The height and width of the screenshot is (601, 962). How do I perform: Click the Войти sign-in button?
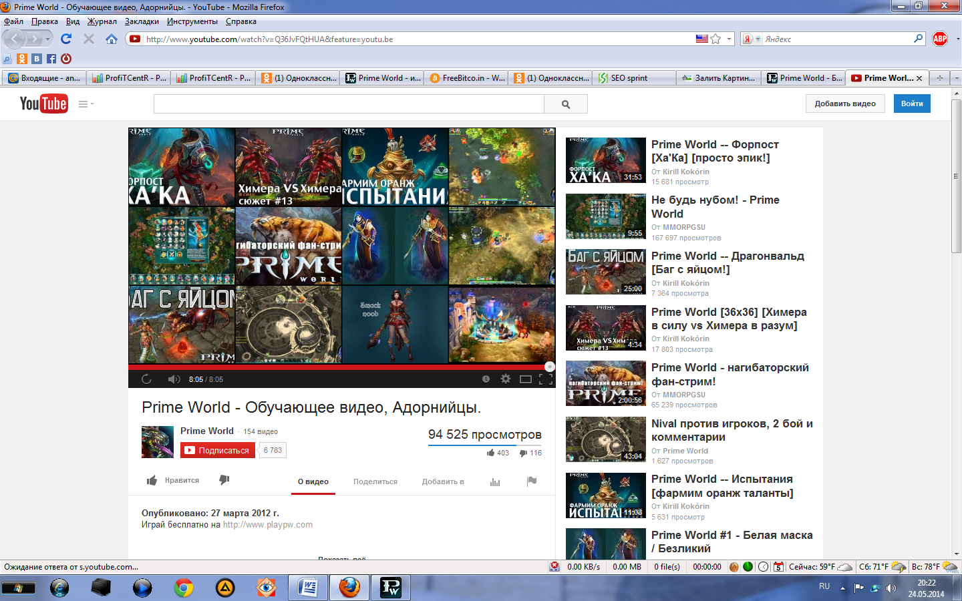click(x=912, y=104)
